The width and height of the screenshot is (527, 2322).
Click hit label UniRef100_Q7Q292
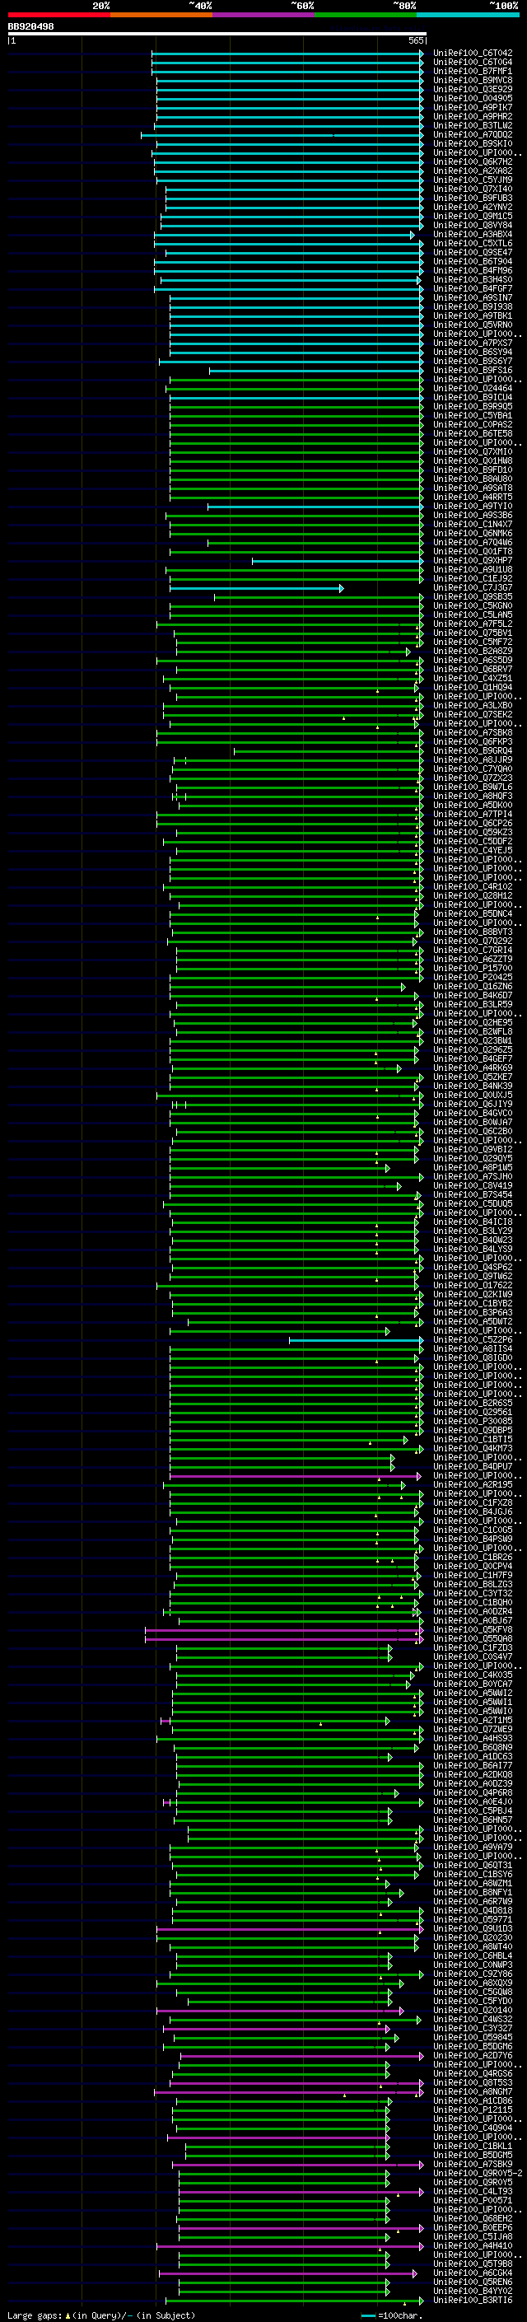click(473, 941)
